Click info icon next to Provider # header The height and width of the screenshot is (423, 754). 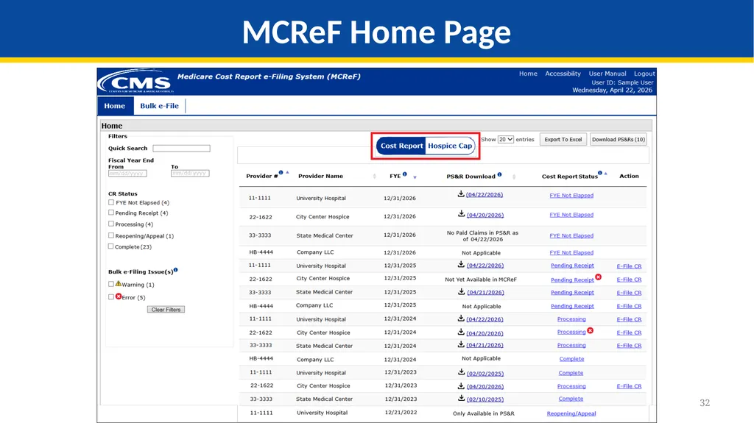tap(281, 173)
